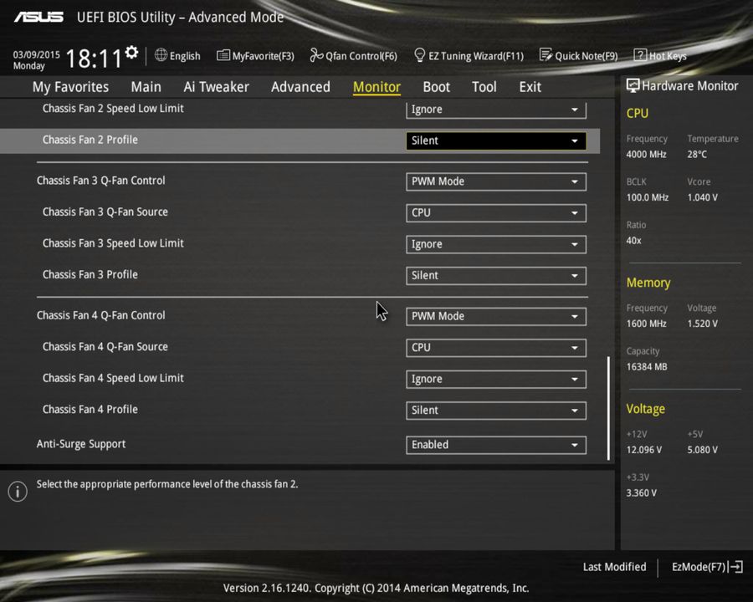
Task: Open the Chassis Fan 2 Profile dropdown
Action: (495, 140)
